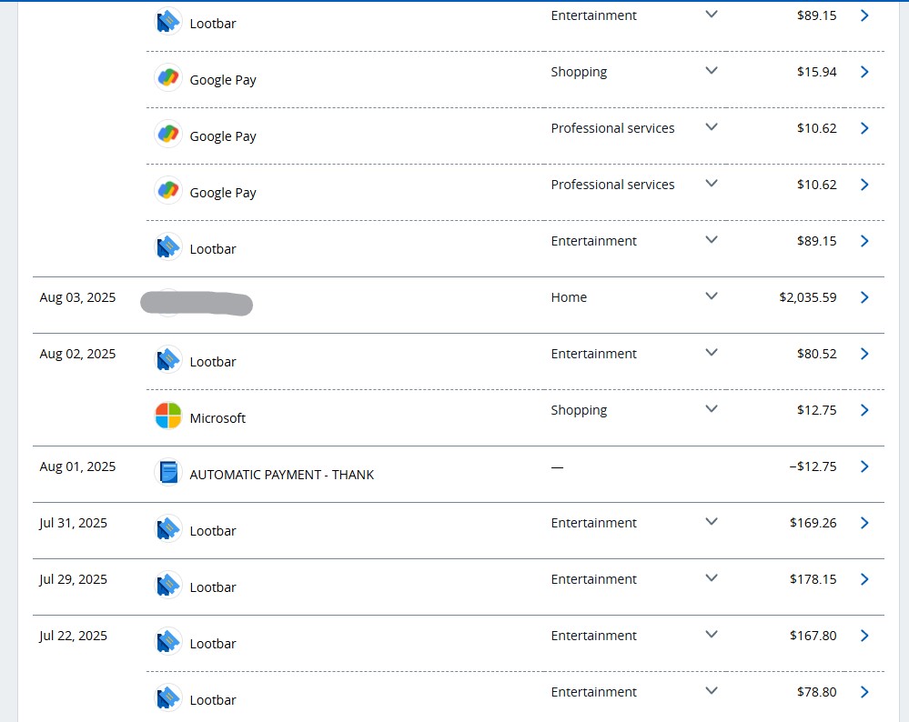
Task: Open details arrow for the $78.80 Lootbar charge
Action: click(864, 692)
